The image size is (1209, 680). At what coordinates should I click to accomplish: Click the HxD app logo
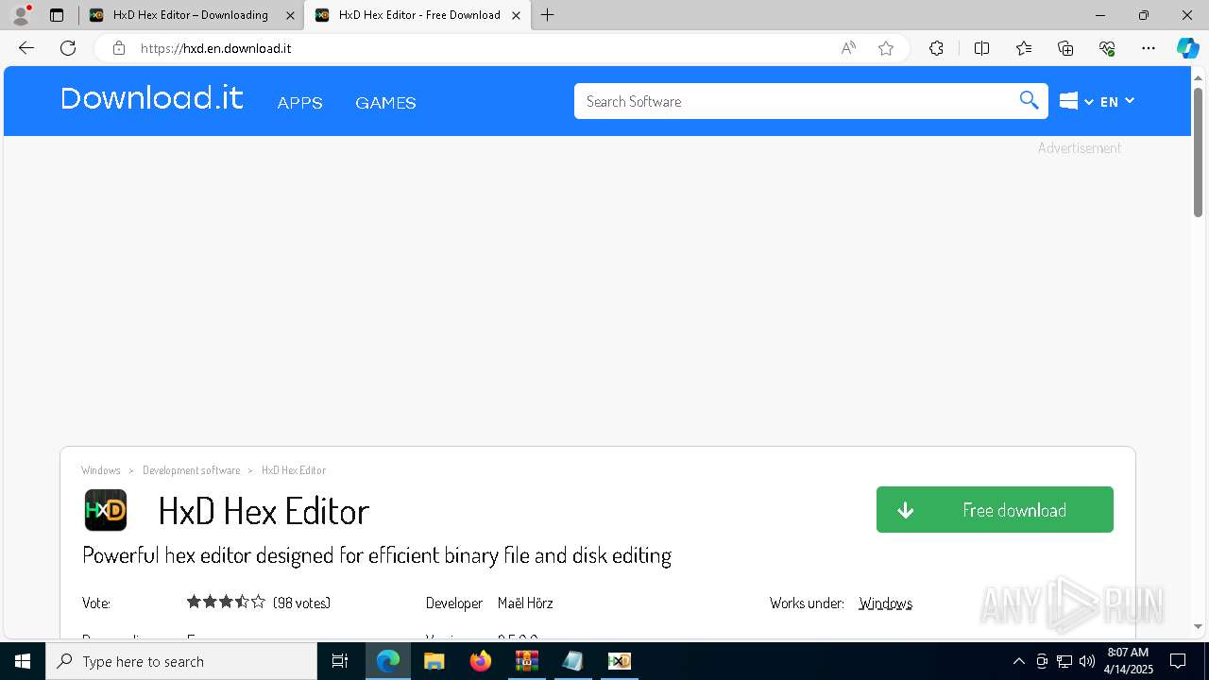tap(106, 510)
